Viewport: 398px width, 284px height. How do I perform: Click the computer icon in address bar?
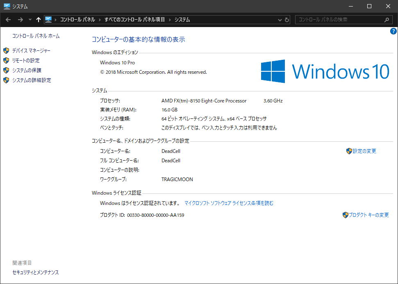pyautogui.click(x=49, y=20)
